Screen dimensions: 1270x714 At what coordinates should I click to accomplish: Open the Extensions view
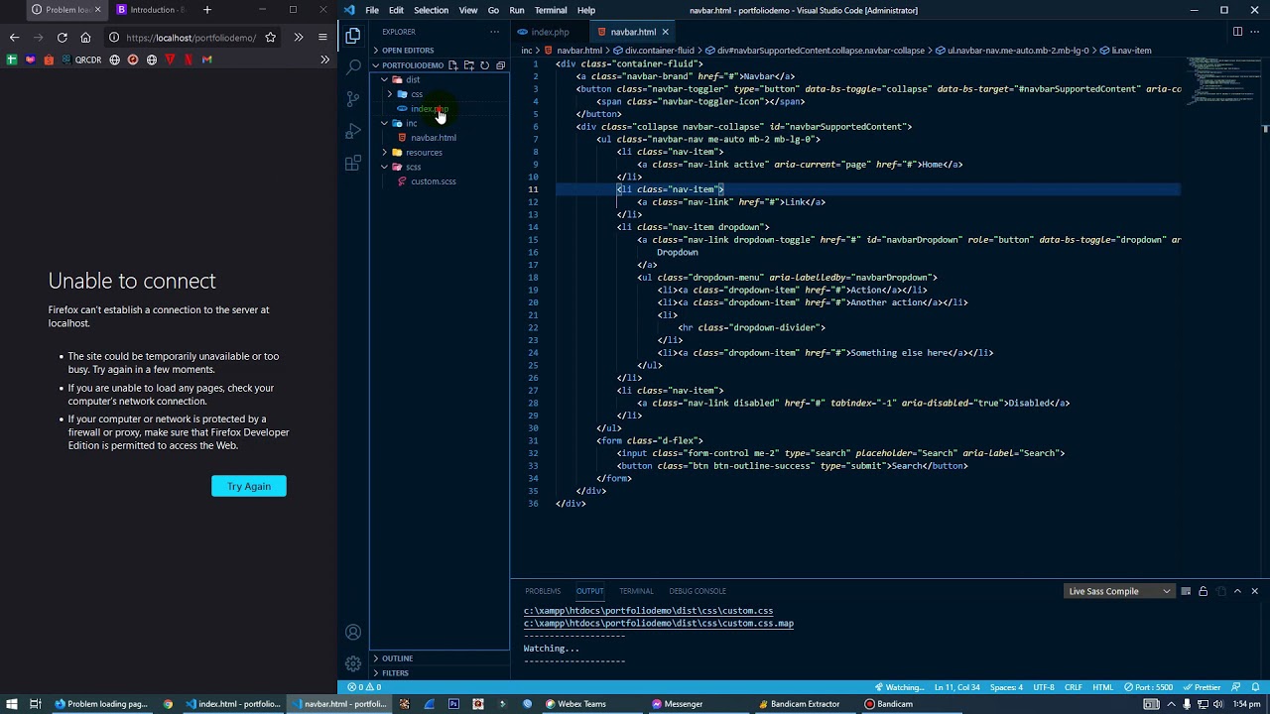[353, 163]
